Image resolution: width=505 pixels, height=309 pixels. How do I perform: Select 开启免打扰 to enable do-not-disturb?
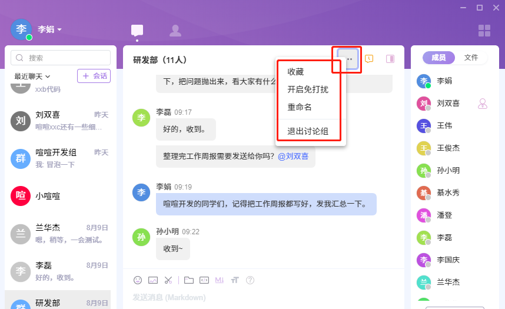tap(308, 89)
